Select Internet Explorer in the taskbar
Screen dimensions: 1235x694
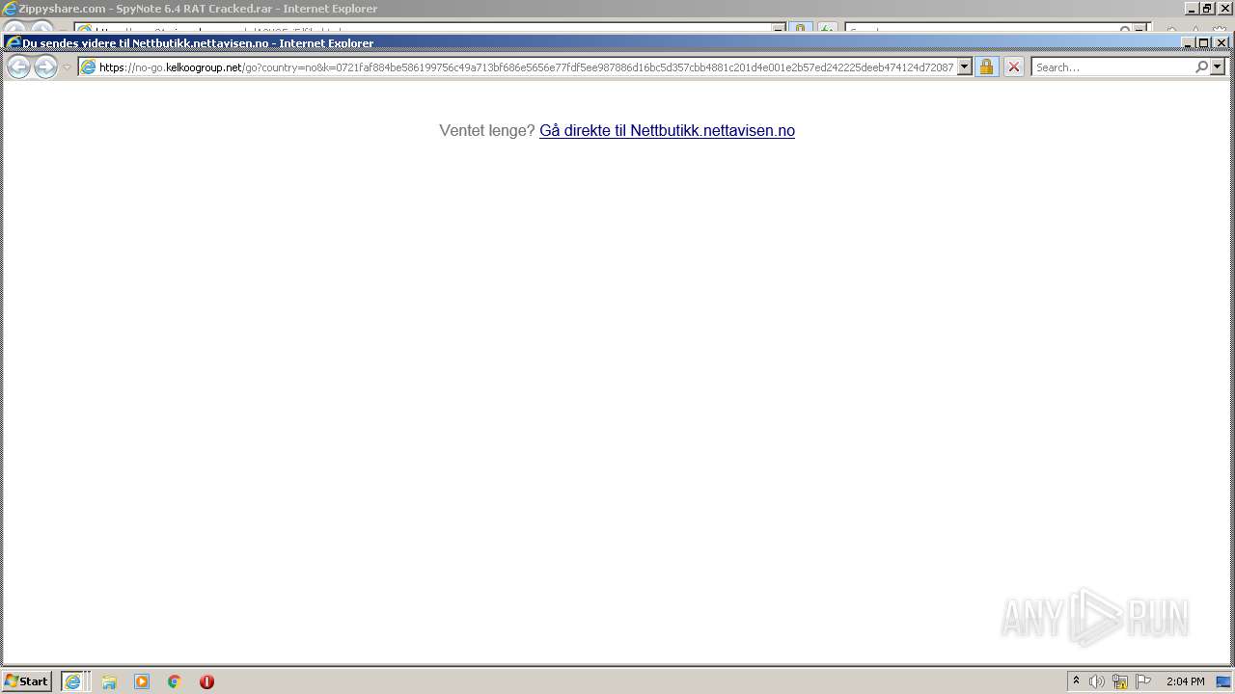(x=74, y=681)
